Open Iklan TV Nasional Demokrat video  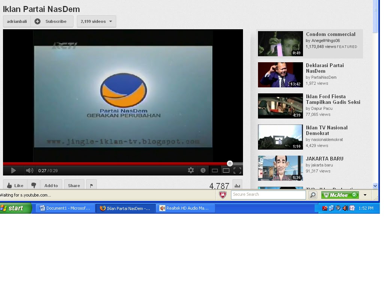point(327,130)
